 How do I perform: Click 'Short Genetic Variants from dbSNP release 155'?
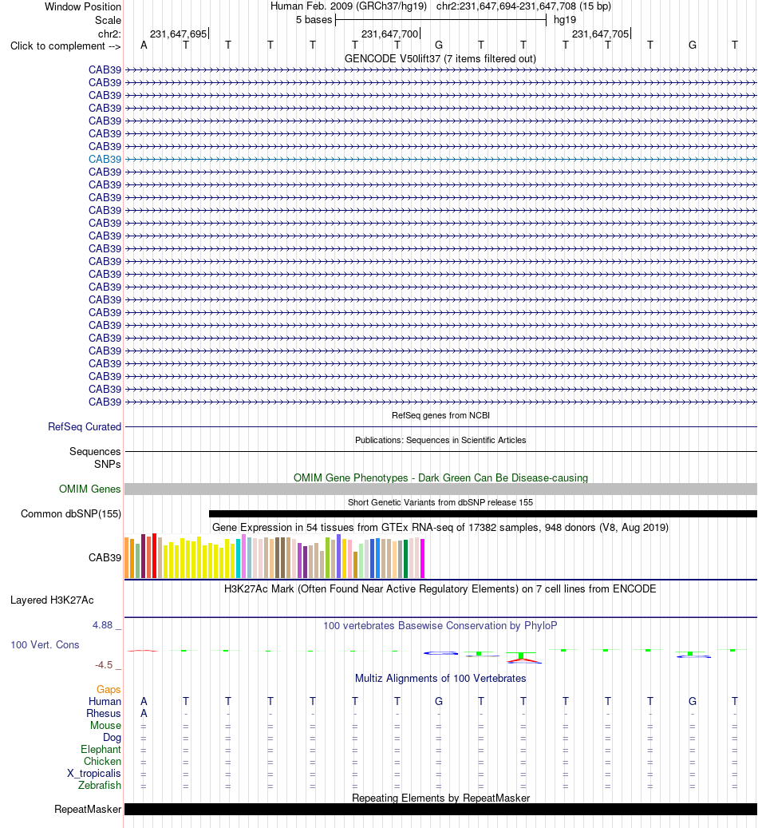click(x=440, y=503)
